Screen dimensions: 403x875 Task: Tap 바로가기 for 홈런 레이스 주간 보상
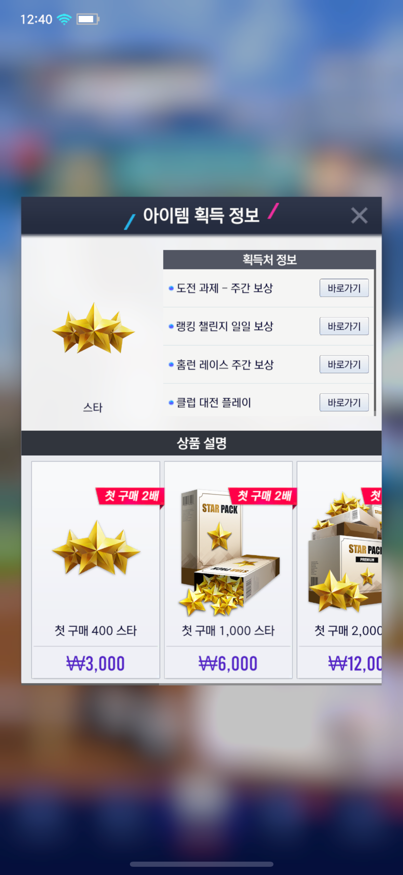(x=344, y=364)
